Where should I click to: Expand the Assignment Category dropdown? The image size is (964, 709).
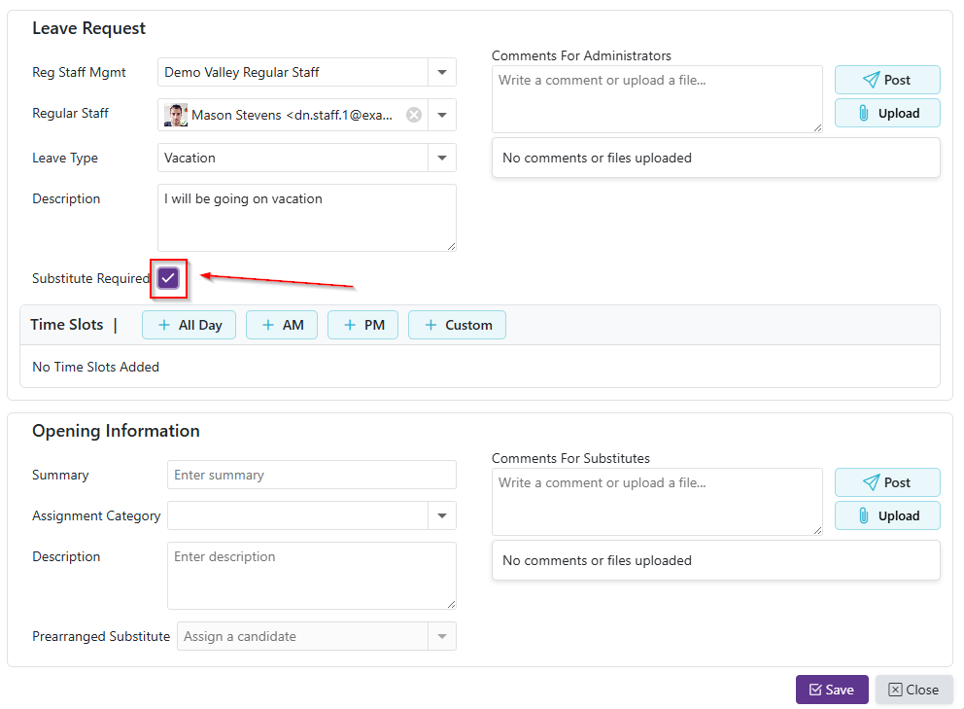(x=442, y=515)
